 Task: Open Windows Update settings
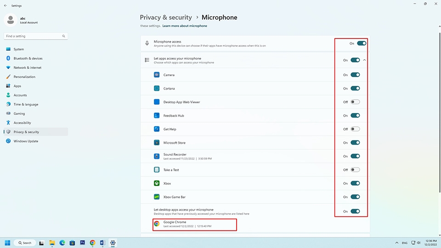point(36,141)
